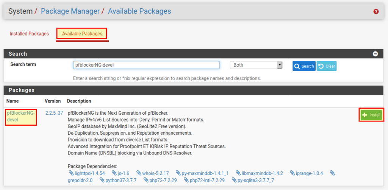Install the pfBlockerNG-devel package
Viewport: 388px width, 190px height.
[x=371, y=115]
